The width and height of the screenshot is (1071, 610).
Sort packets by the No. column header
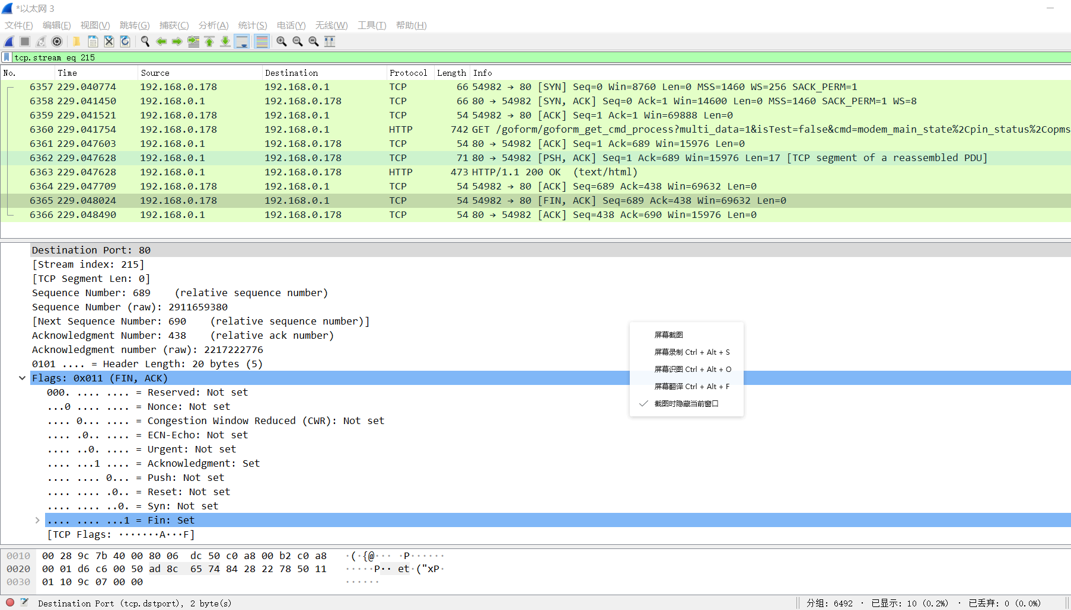(x=28, y=73)
